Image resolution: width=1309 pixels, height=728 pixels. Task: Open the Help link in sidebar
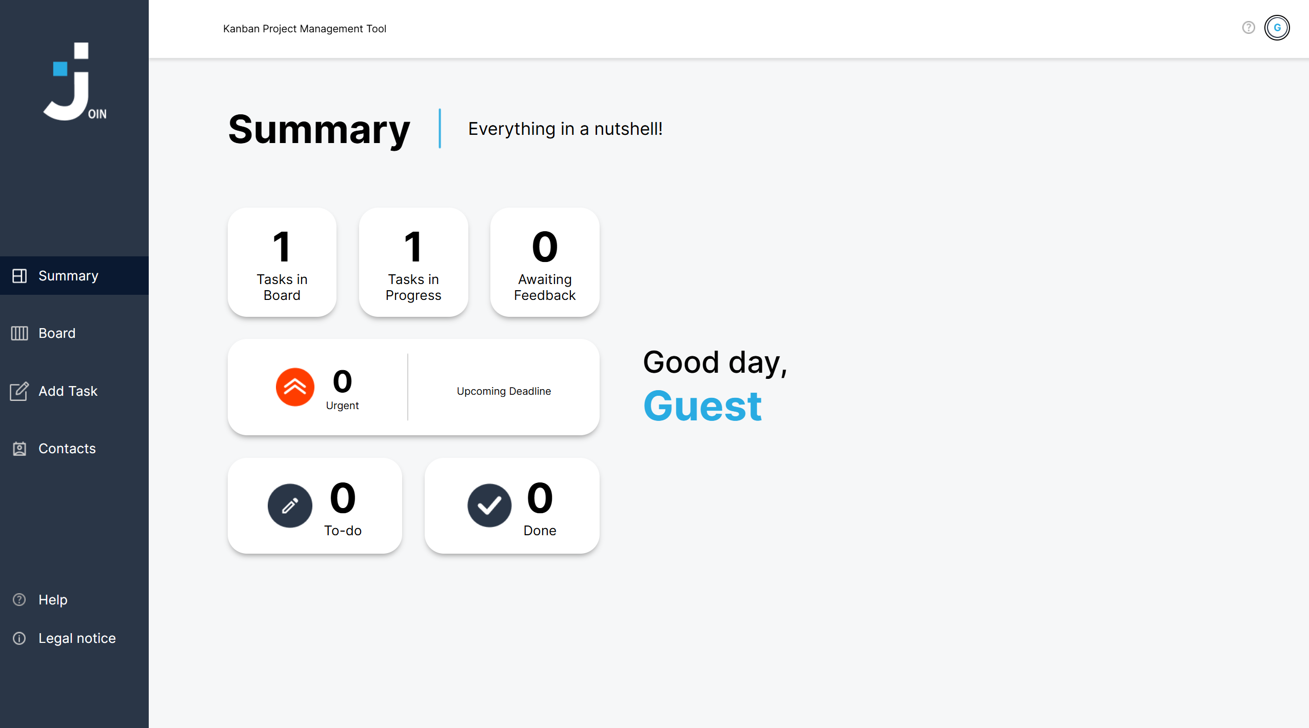point(53,600)
